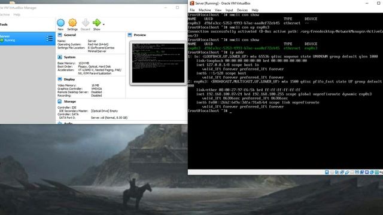Image resolution: width=383 pixels, height=215 pixels.
Task: Click 'Connection successfully activated' message
Action: (285, 33)
